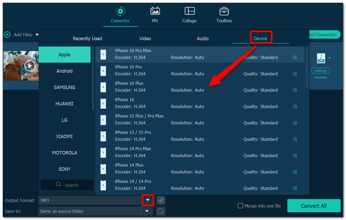The width and height of the screenshot is (346, 220).
Task: Click Same as source folder field
Action: 89,211
